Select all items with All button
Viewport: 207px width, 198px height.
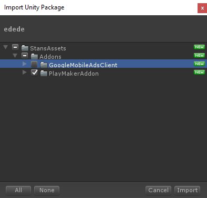coord(18,190)
